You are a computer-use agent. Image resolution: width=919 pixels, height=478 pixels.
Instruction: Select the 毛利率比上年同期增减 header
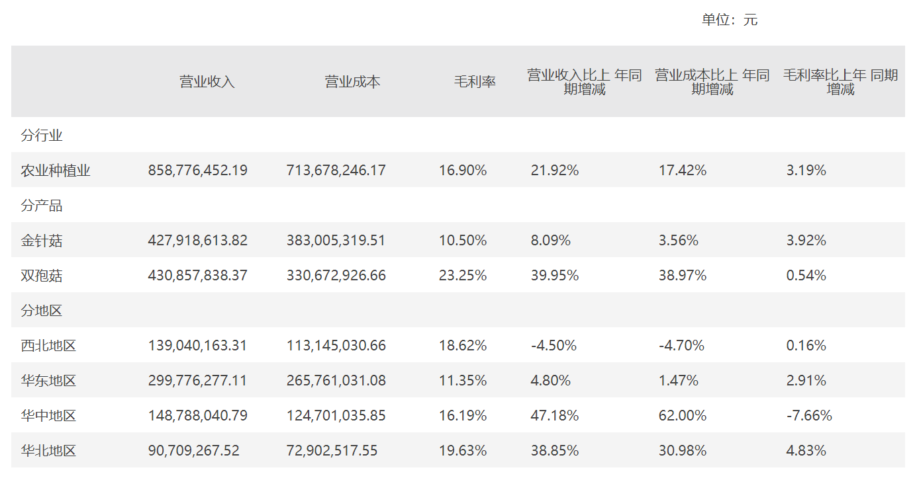point(840,82)
